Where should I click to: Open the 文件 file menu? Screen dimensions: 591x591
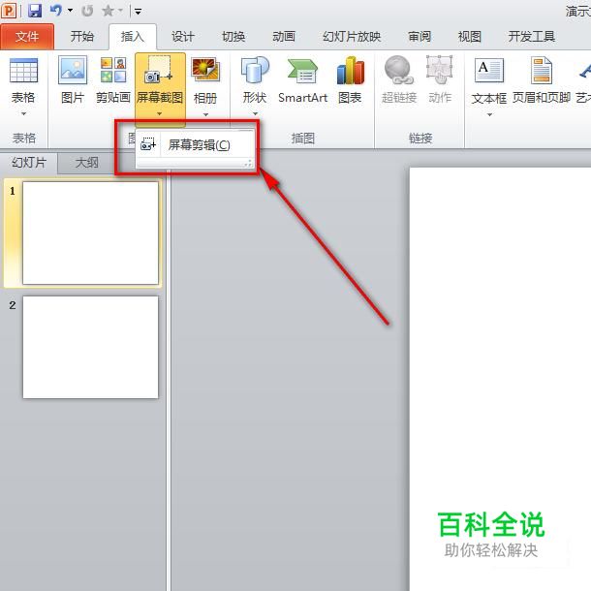click(x=27, y=37)
